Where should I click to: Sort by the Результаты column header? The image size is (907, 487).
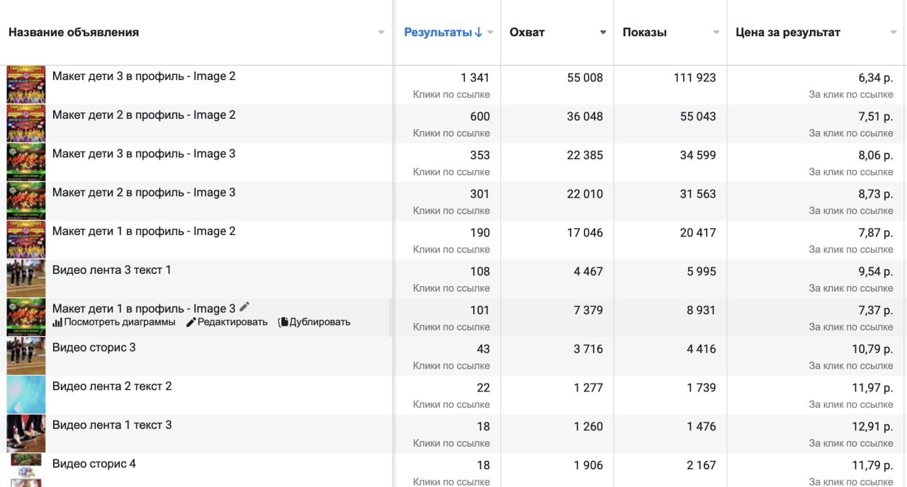click(x=437, y=32)
